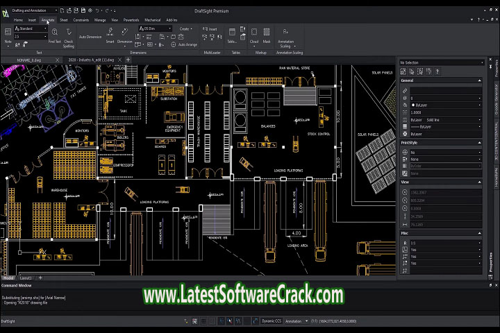Select the Cloud markup tool

pos(254,33)
